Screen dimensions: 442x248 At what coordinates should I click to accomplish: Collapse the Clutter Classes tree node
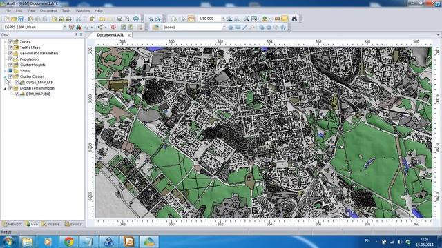tap(5, 76)
